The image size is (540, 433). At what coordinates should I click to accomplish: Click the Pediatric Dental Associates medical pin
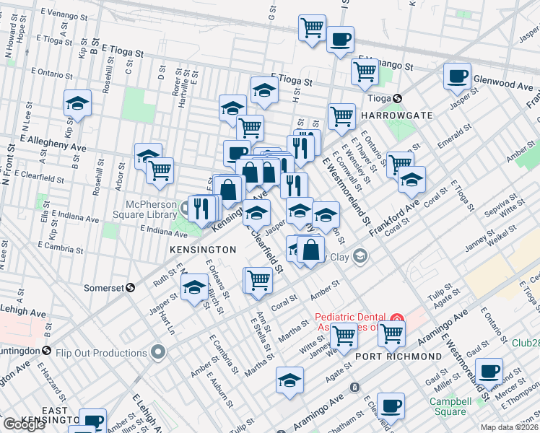397,318
